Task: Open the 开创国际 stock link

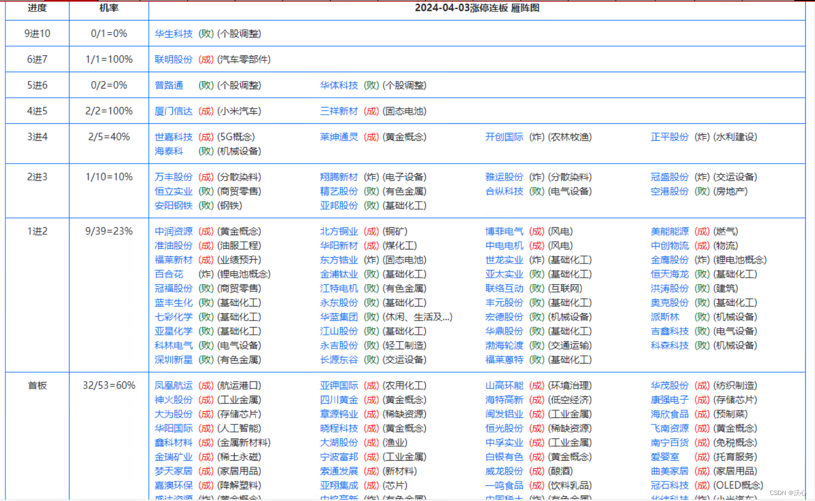Action: click(504, 137)
